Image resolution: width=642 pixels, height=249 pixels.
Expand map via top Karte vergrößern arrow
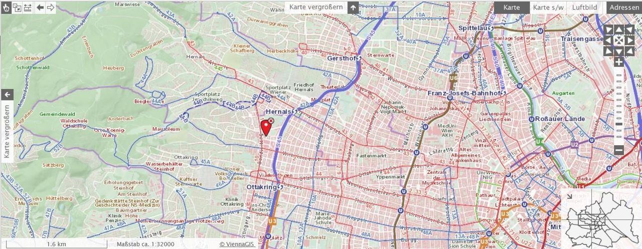[x=353, y=8]
